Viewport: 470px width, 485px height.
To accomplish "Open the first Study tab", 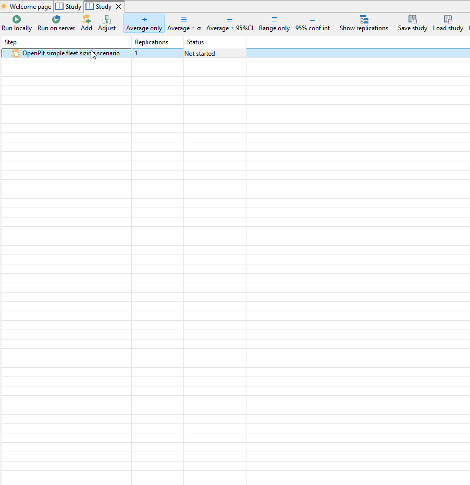I will [69, 6].
